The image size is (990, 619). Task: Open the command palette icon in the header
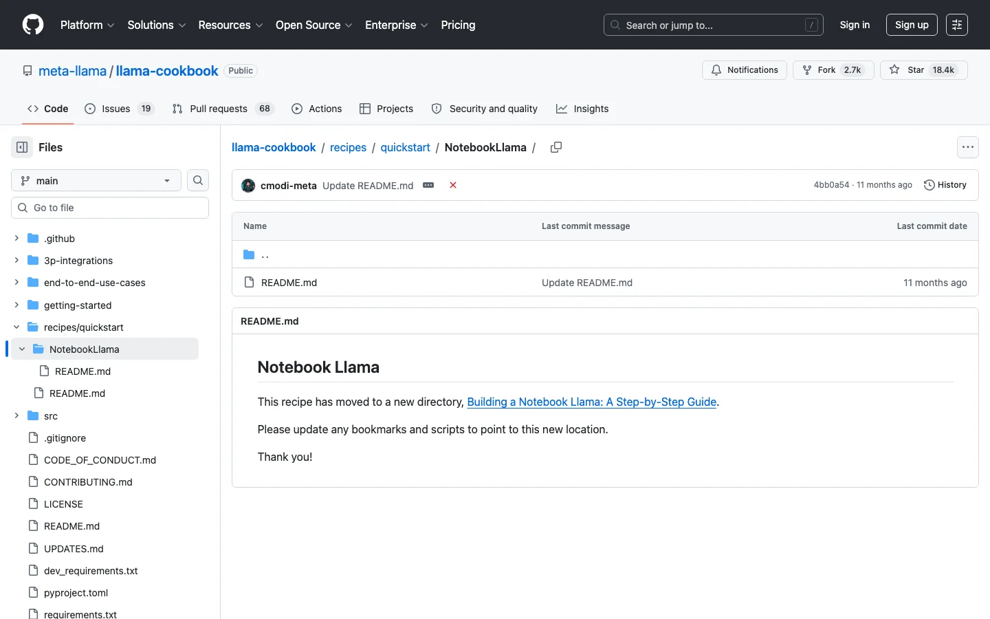pyautogui.click(x=956, y=25)
